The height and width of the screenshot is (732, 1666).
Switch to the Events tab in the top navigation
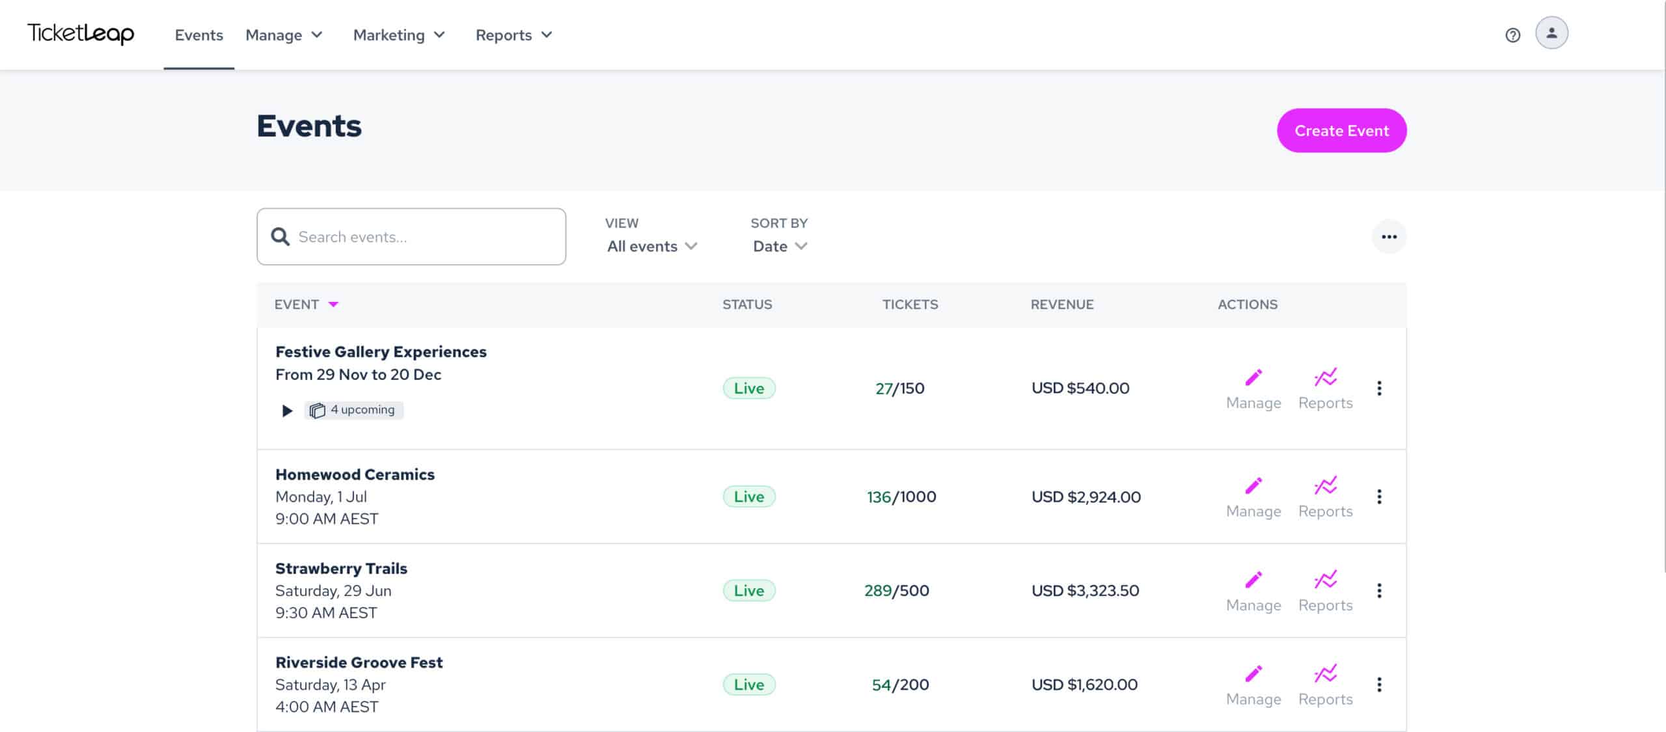(x=198, y=34)
